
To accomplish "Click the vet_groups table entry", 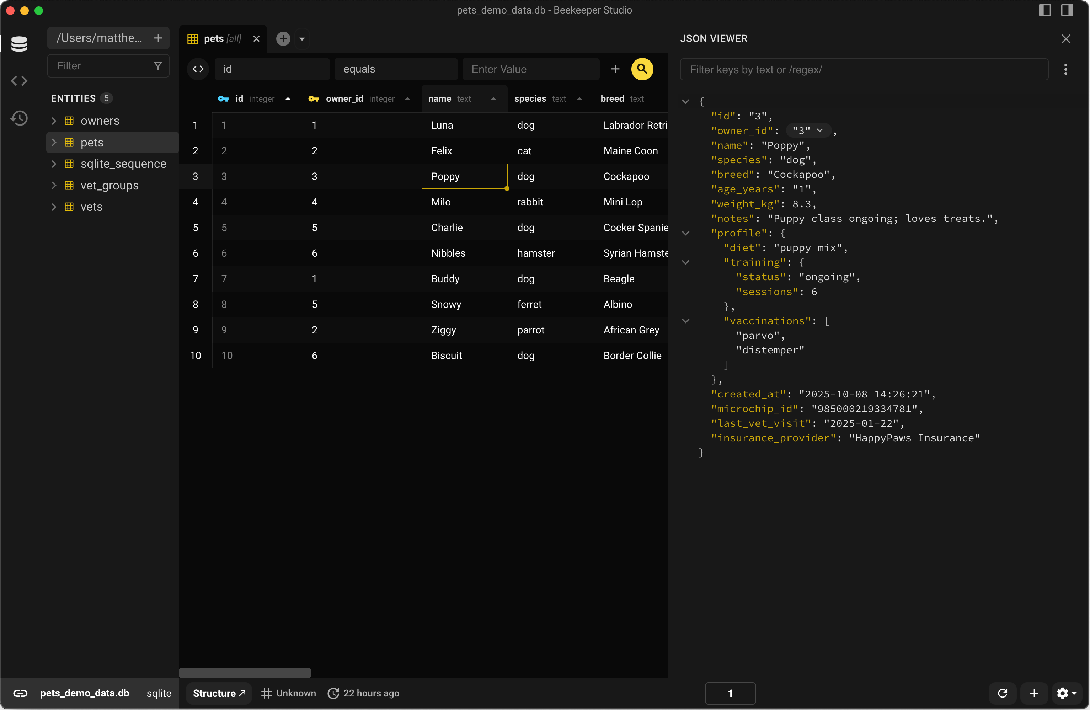I will [109, 186].
